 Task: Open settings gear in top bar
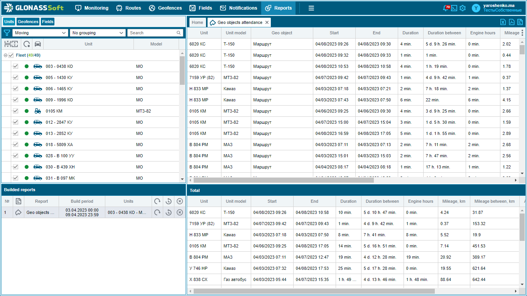(x=463, y=8)
